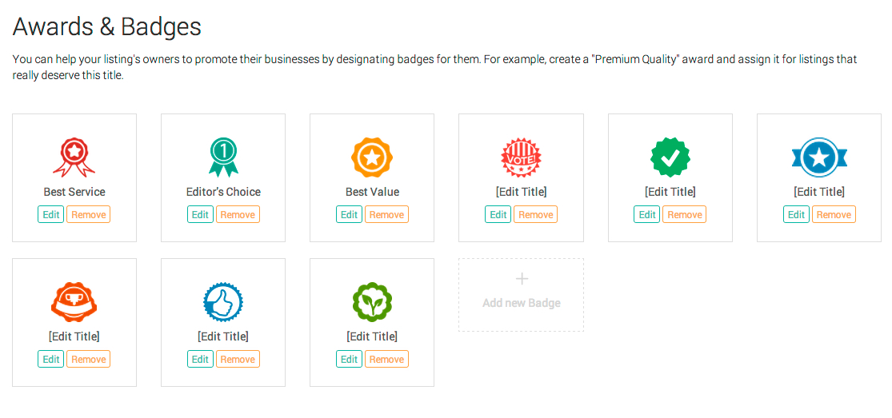Screen dimensions: 892x418
Task: Click the orange Best Value star badge
Action: pos(372,157)
